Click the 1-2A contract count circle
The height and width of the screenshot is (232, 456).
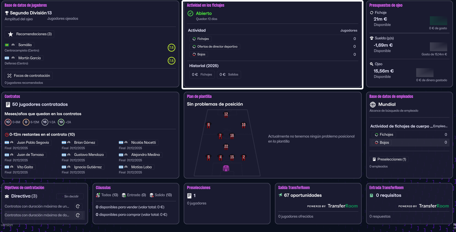(x=45, y=122)
